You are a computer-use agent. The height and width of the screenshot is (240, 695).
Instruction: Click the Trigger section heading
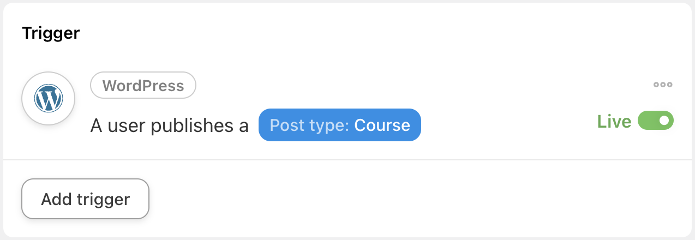[51, 33]
